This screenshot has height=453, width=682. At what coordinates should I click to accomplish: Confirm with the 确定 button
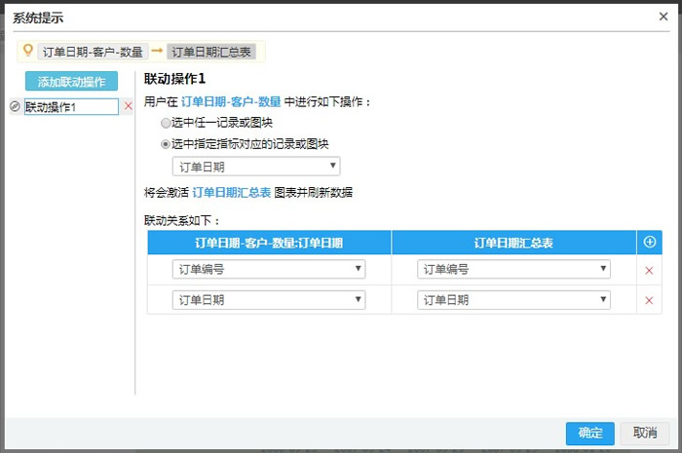[x=589, y=433]
